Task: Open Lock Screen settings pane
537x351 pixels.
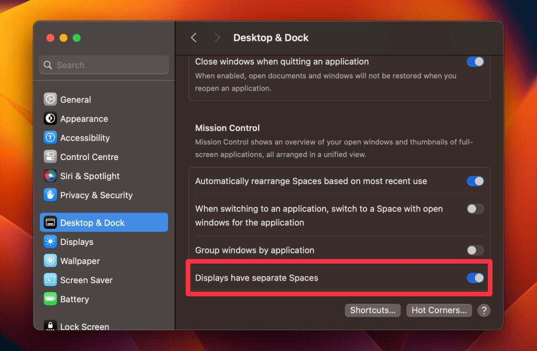Action: pyautogui.click(x=84, y=326)
